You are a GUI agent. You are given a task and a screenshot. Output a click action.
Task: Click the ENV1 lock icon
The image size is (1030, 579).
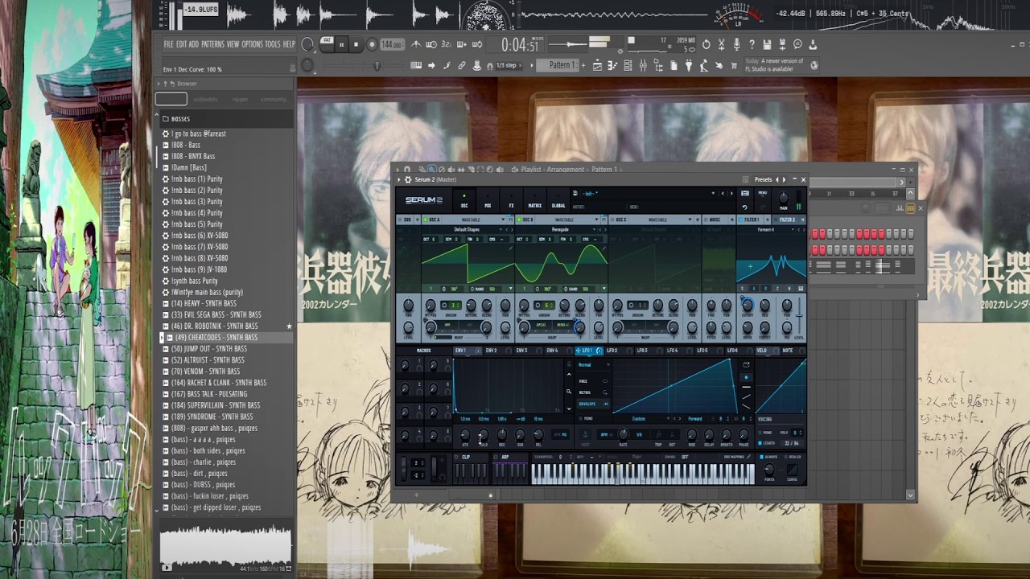[x=569, y=364]
